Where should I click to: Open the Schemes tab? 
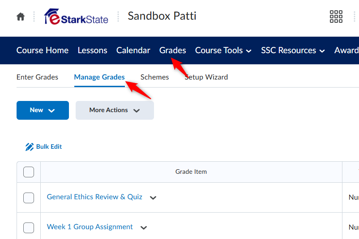click(x=154, y=77)
